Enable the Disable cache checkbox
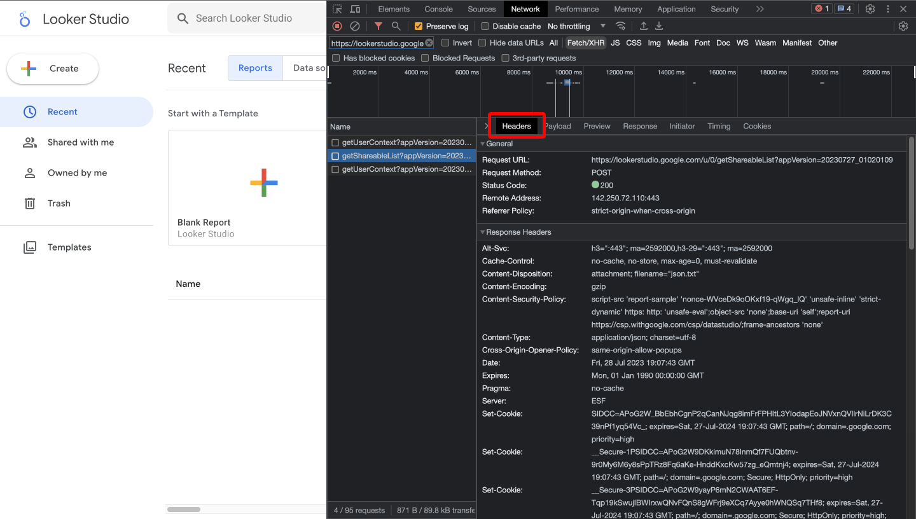The width and height of the screenshot is (916, 519). tap(485, 26)
